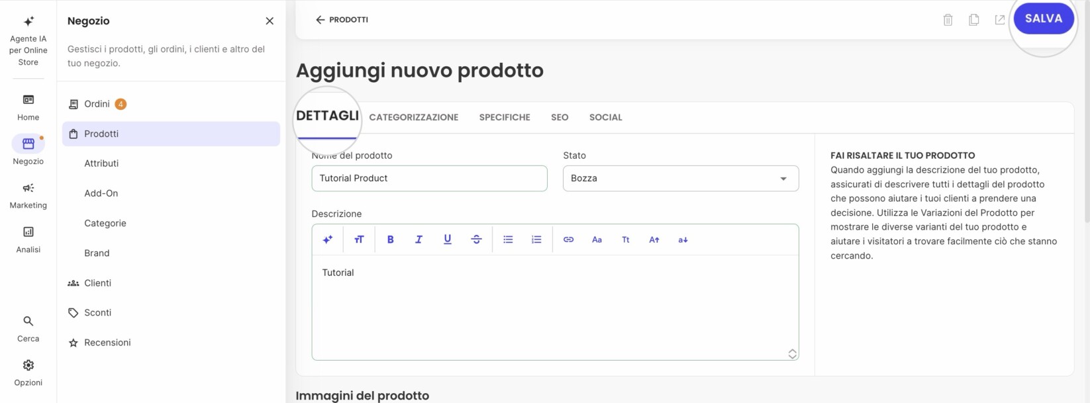
Task: Open the Stato dropdown set to Bozza
Action: point(681,179)
